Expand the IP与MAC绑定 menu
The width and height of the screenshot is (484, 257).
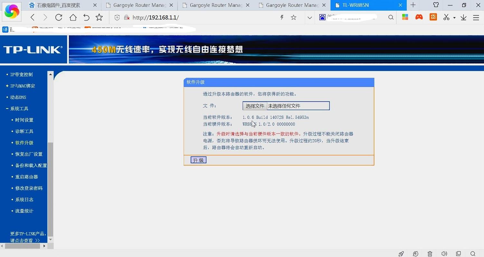pos(23,86)
